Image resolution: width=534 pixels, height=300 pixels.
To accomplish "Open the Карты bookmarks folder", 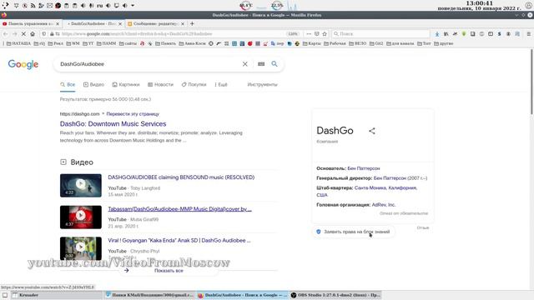I will [311, 43].
